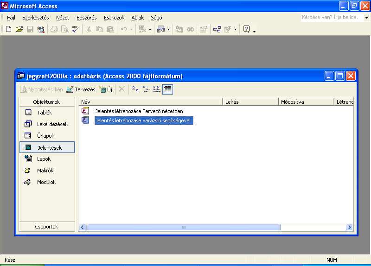Screen dimensions: 371x266
Task: Open the help question box dropdown arrow
Action: pyautogui.click(x=366, y=18)
